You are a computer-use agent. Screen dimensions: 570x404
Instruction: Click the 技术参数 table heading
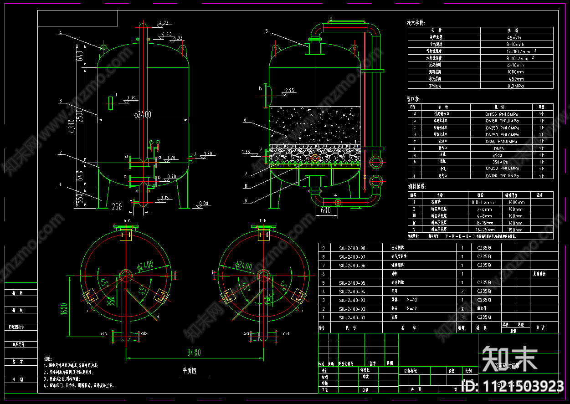[x=416, y=22]
